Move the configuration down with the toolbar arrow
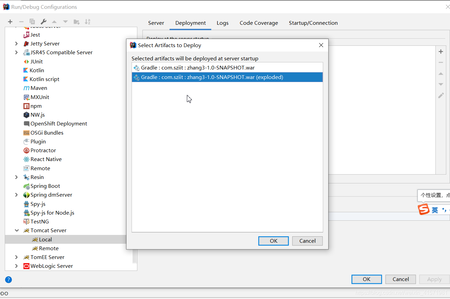 click(65, 22)
